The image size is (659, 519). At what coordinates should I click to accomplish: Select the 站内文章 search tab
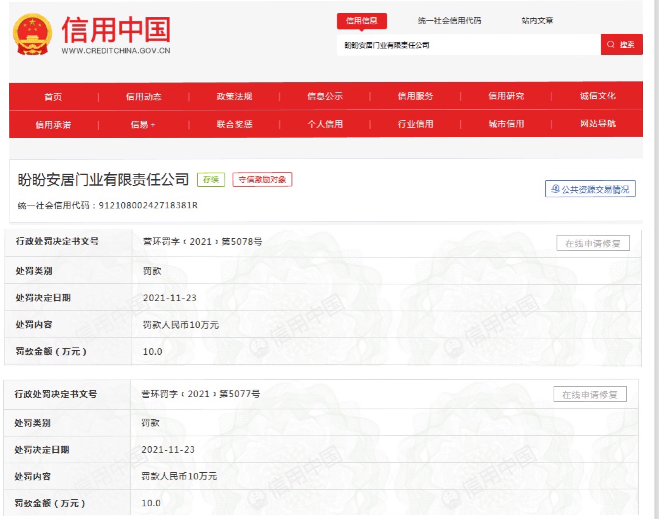(537, 20)
